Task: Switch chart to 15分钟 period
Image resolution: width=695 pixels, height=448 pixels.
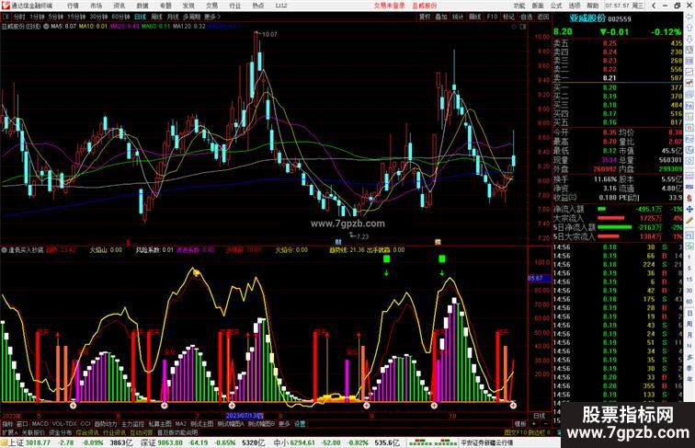Action: 76,17
